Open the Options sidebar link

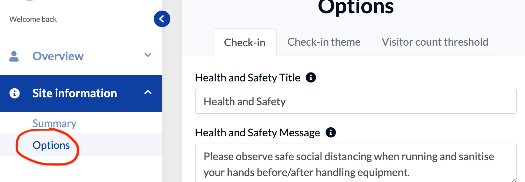51,145
